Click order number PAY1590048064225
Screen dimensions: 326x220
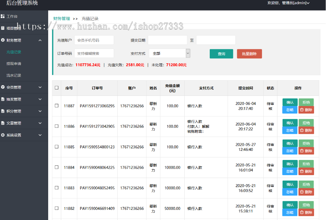pyautogui.click(x=97, y=168)
